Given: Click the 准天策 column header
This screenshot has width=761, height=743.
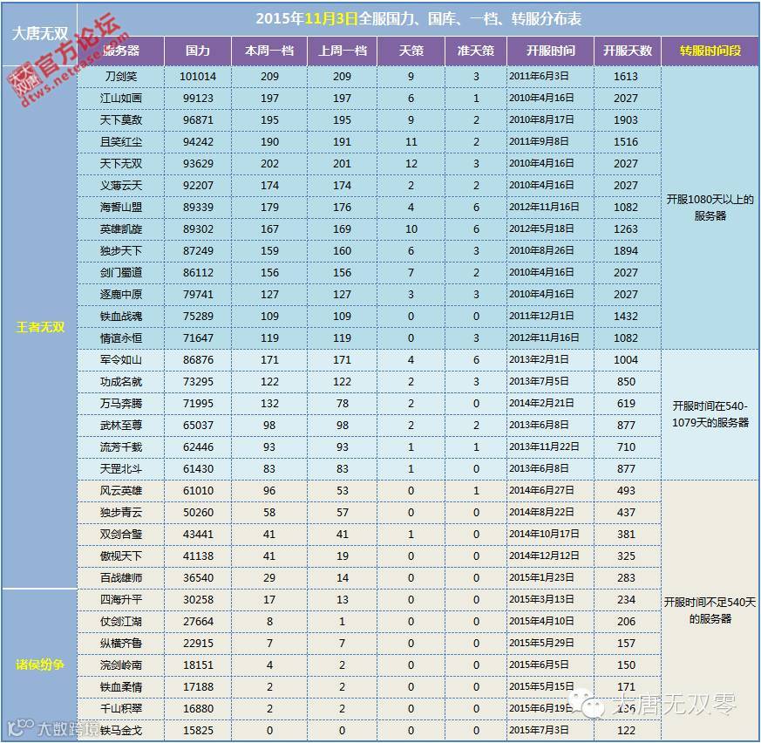Looking at the screenshot, I should click(x=476, y=51).
